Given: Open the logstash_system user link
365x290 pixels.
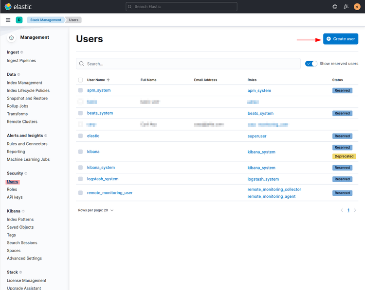Looking at the screenshot, I should 103,179.
